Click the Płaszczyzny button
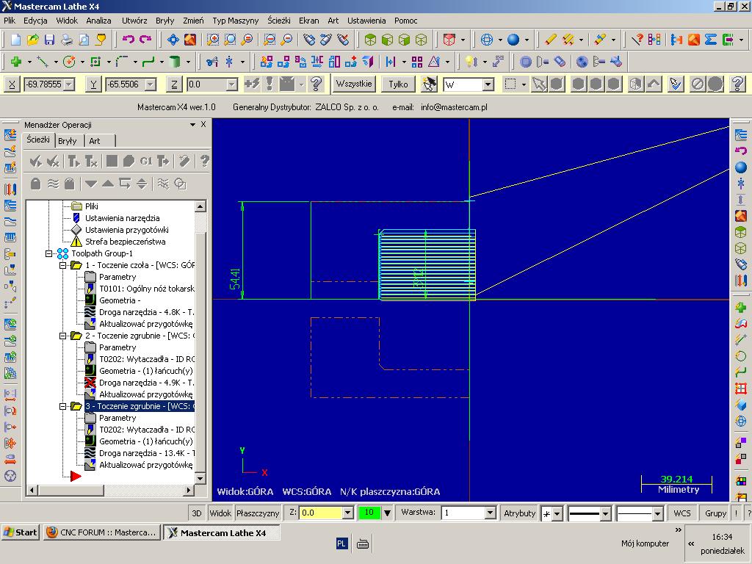This screenshot has width=752, height=564. point(258,513)
